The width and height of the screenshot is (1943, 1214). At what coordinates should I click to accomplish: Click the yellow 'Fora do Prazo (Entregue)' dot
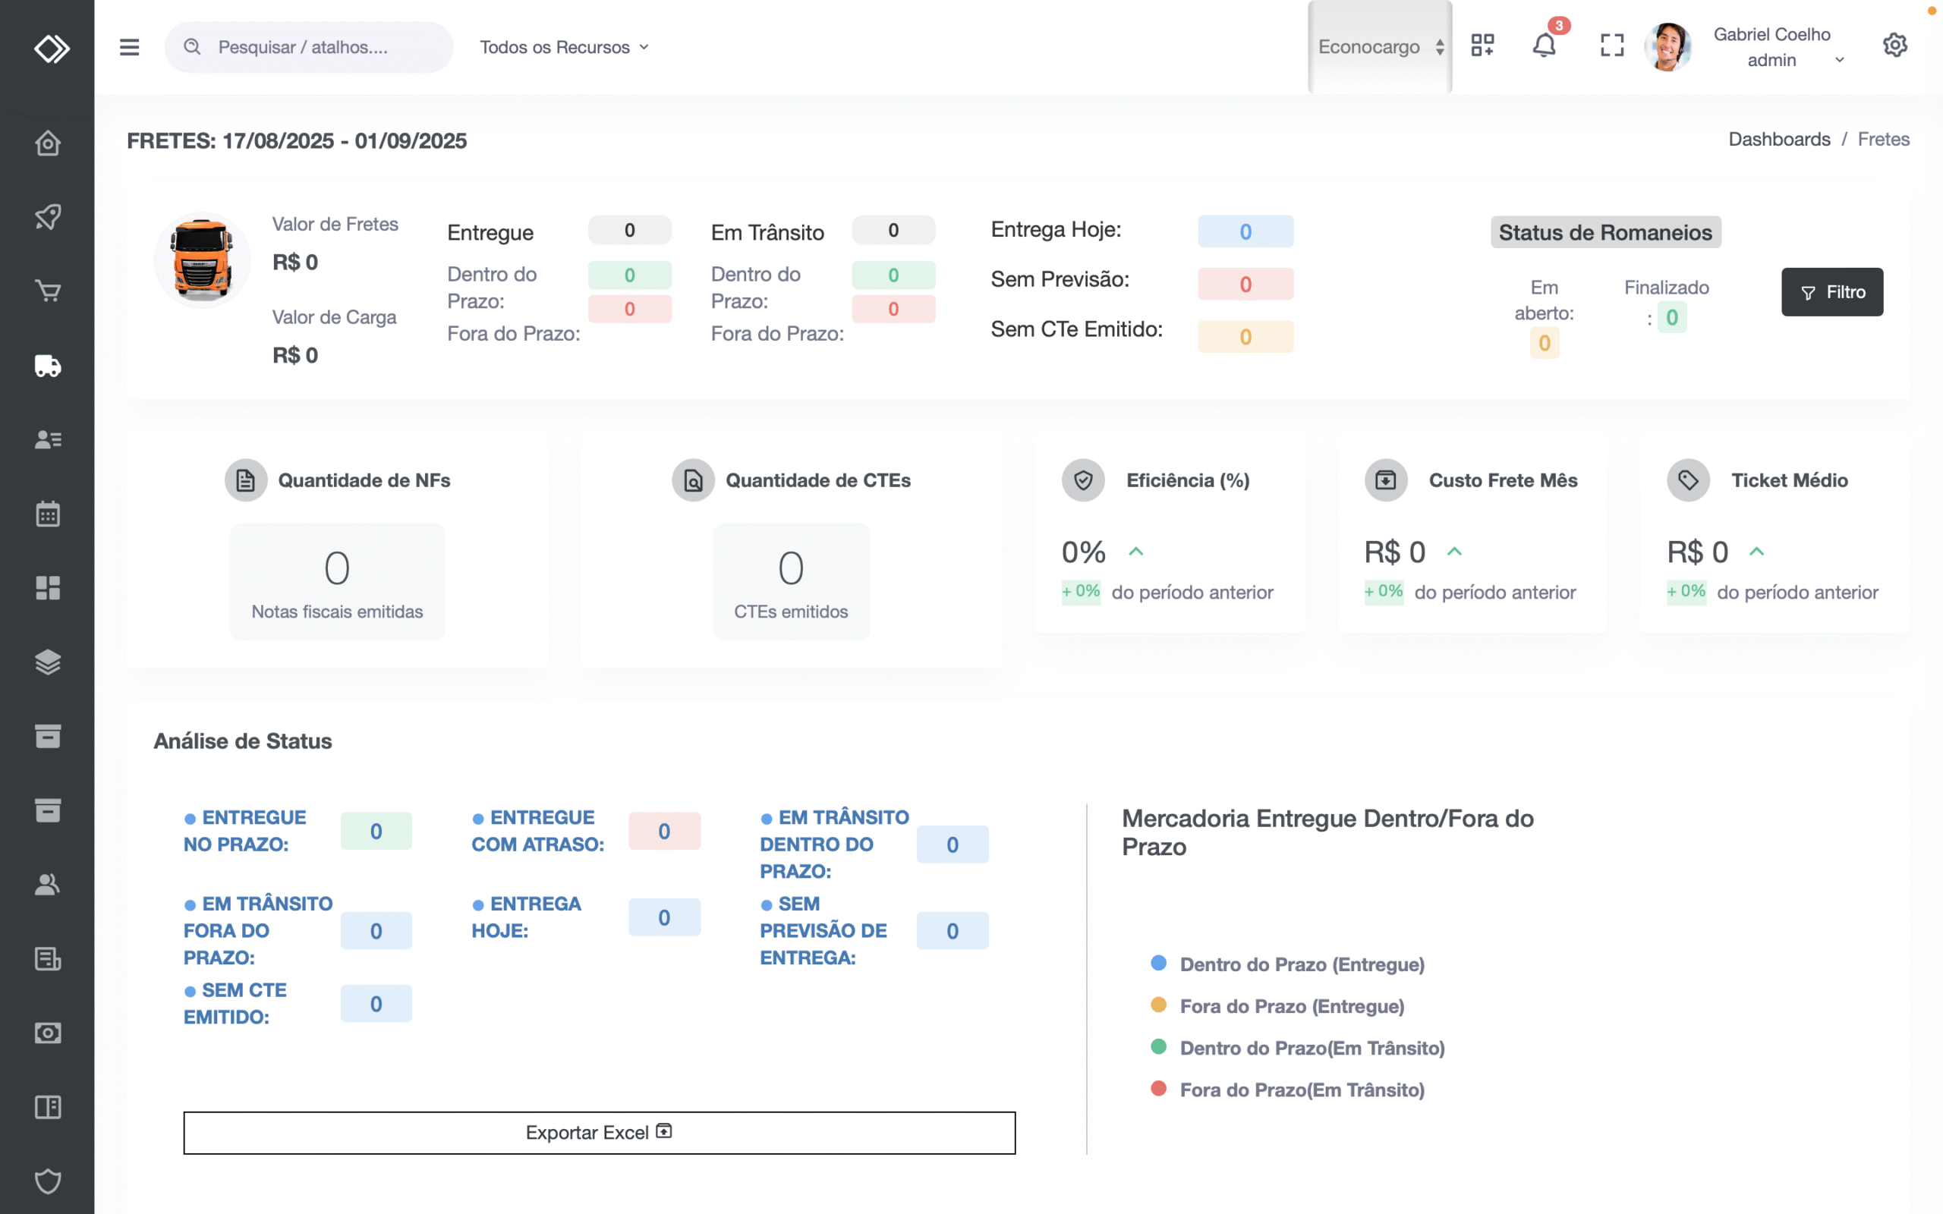coord(1157,1005)
